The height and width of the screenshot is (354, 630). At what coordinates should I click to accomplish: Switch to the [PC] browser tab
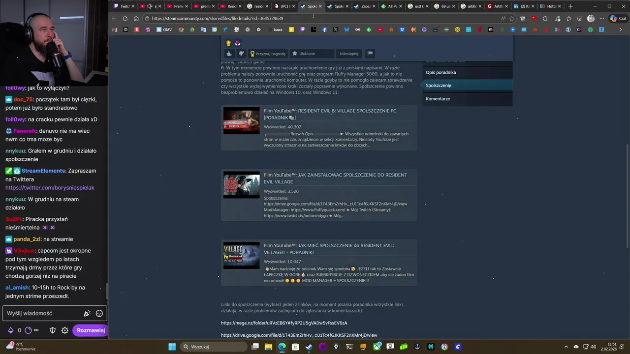(284, 6)
